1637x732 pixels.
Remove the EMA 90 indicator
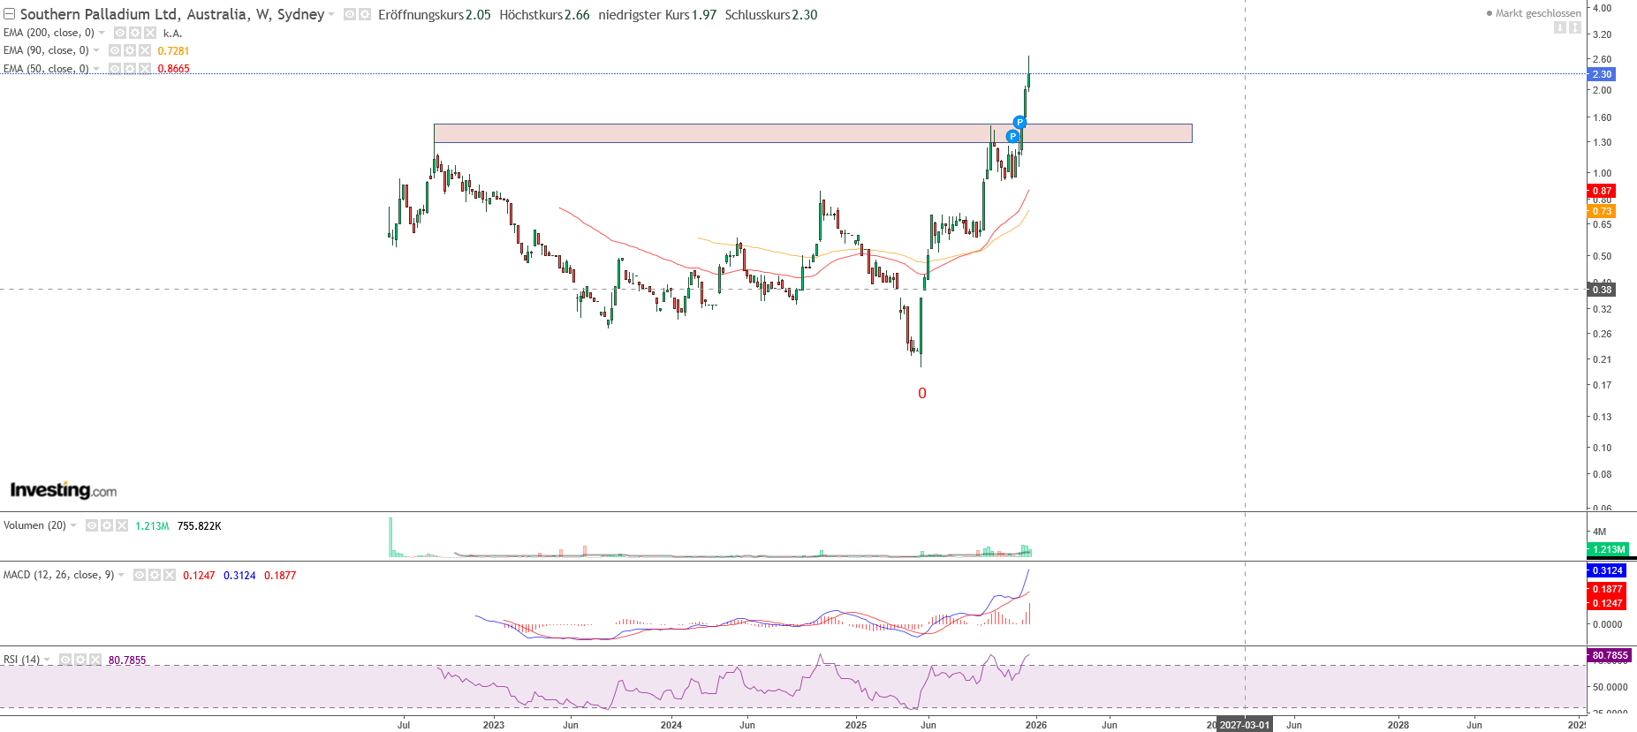[145, 50]
